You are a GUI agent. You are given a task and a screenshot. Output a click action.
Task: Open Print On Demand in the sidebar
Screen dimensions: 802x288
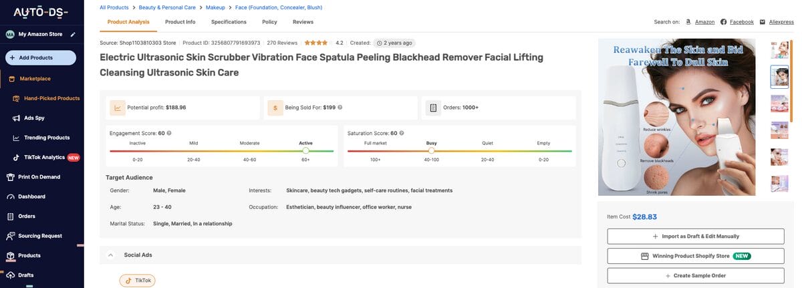39,177
